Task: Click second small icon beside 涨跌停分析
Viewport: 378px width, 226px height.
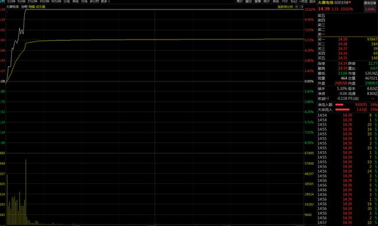Action: pos(301,7)
